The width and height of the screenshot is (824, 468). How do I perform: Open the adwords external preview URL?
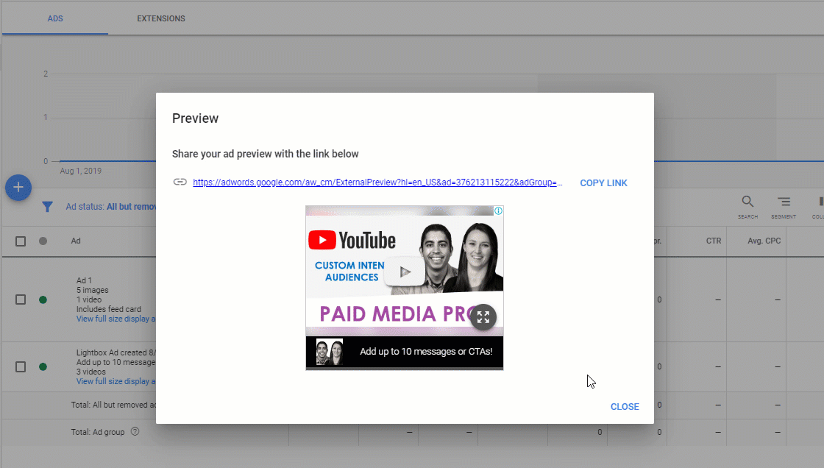point(378,183)
